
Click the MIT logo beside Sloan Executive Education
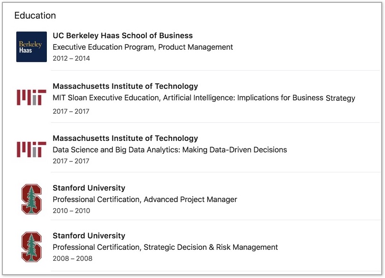click(x=32, y=97)
